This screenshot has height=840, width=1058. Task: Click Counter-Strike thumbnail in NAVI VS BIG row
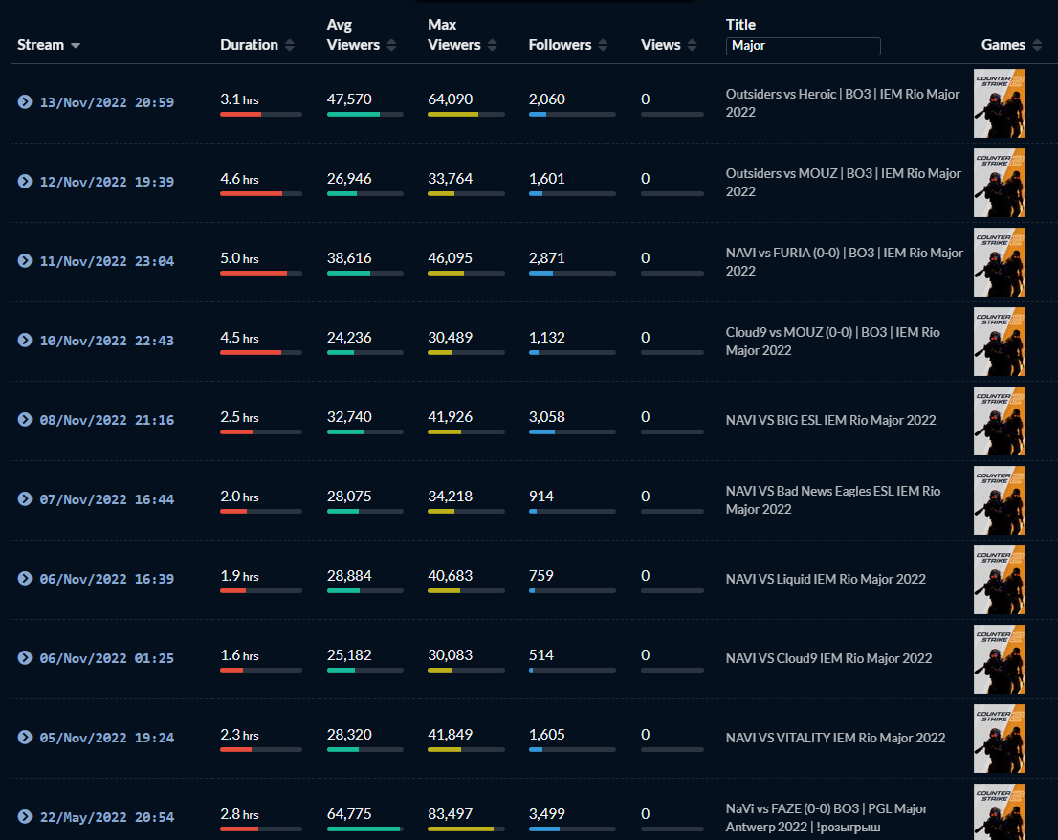tap(1000, 421)
